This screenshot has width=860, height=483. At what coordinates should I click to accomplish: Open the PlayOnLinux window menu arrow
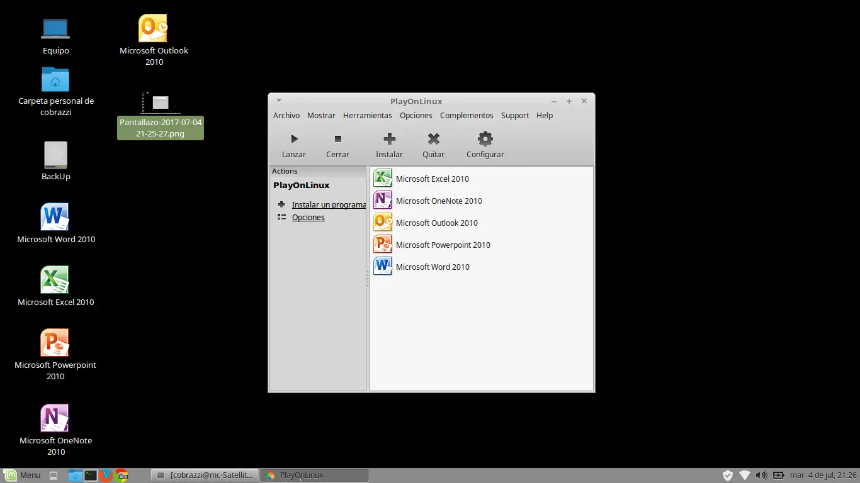coord(279,100)
